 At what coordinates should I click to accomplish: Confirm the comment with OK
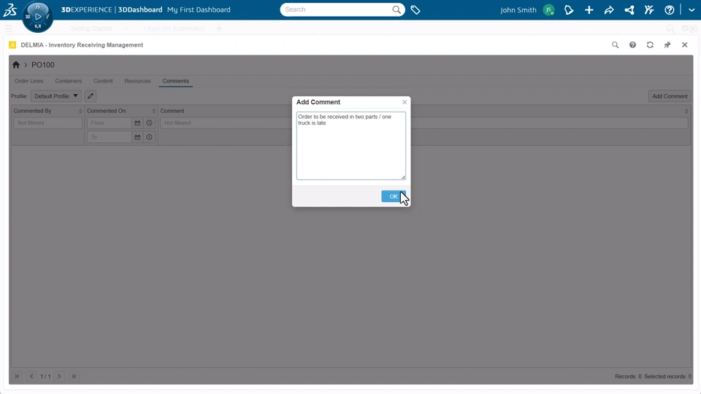(x=394, y=196)
